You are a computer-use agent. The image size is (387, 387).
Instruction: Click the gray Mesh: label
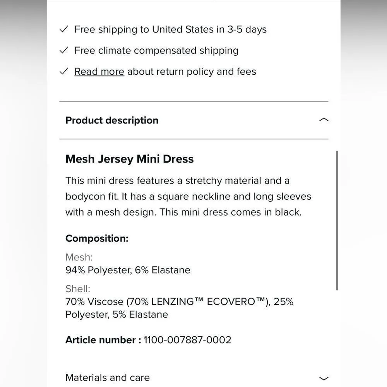coord(79,257)
